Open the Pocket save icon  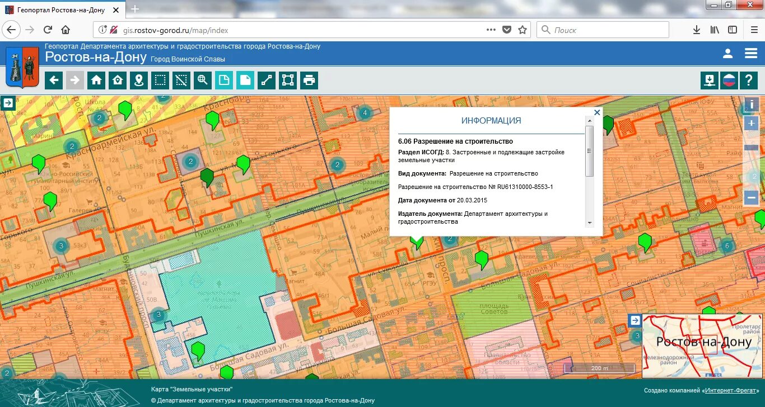click(507, 30)
